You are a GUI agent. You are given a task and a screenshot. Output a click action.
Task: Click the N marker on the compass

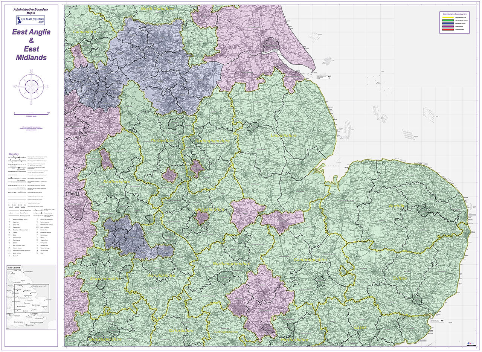pos(31,71)
